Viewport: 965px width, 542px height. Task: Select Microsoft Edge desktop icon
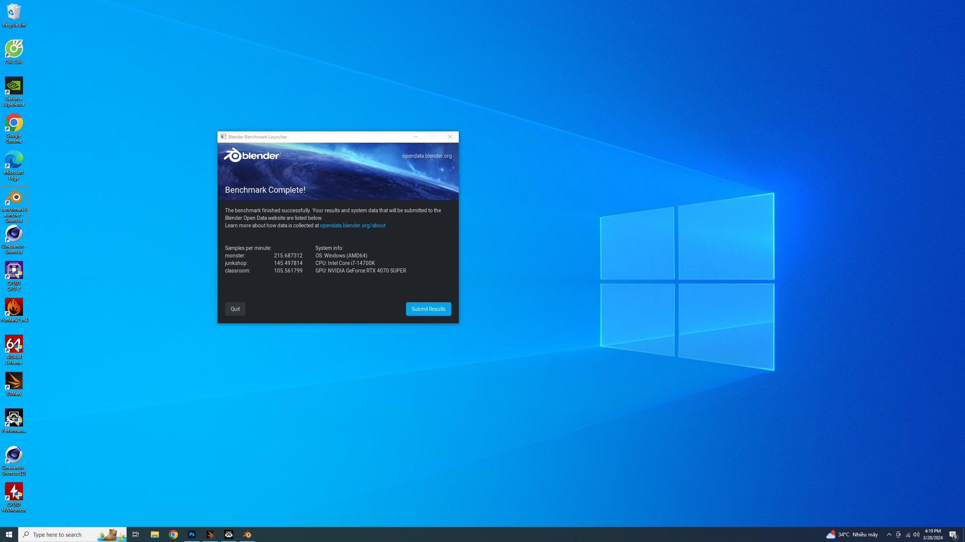tap(14, 165)
